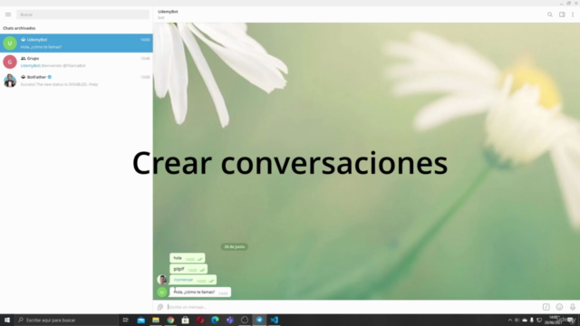Open the Grupo chat
The height and width of the screenshot is (326, 580).
tap(76, 62)
